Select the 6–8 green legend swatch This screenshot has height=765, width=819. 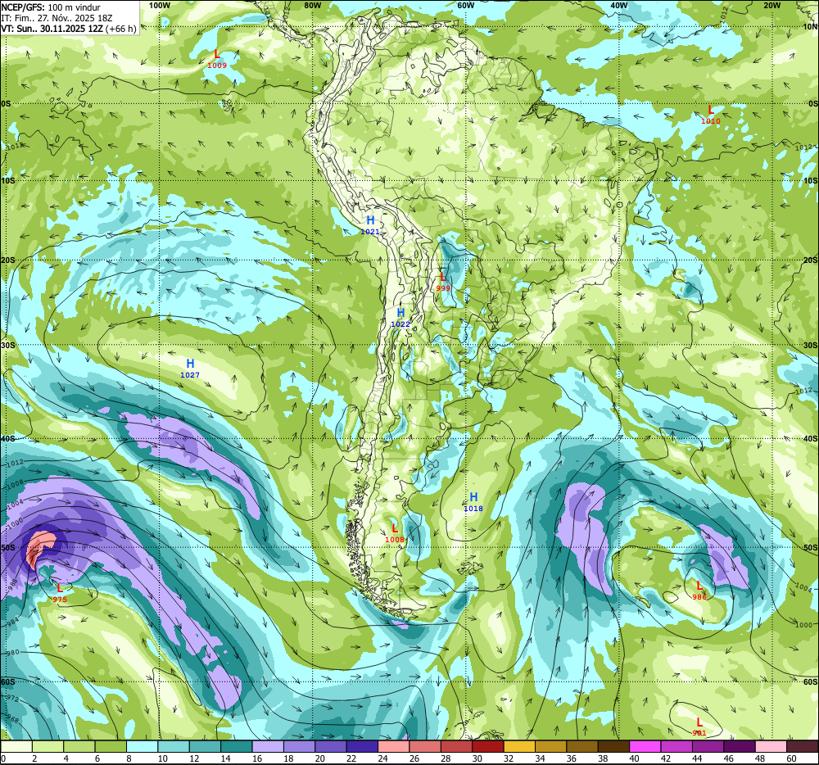click(111, 747)
